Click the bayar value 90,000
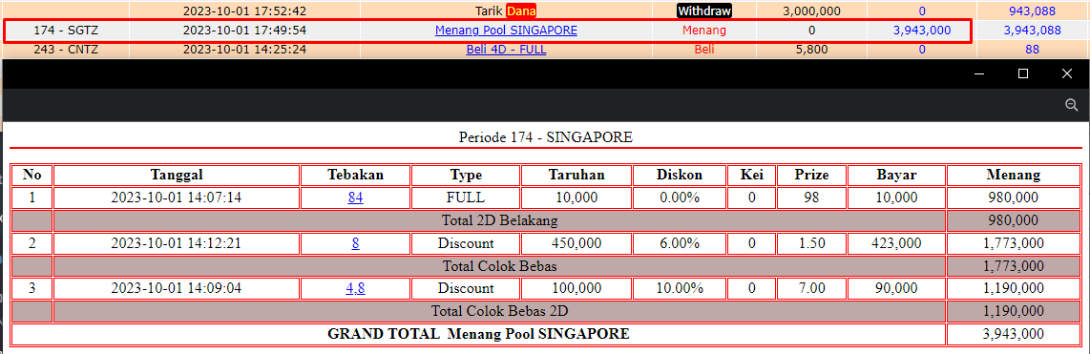 pos(897,288)
